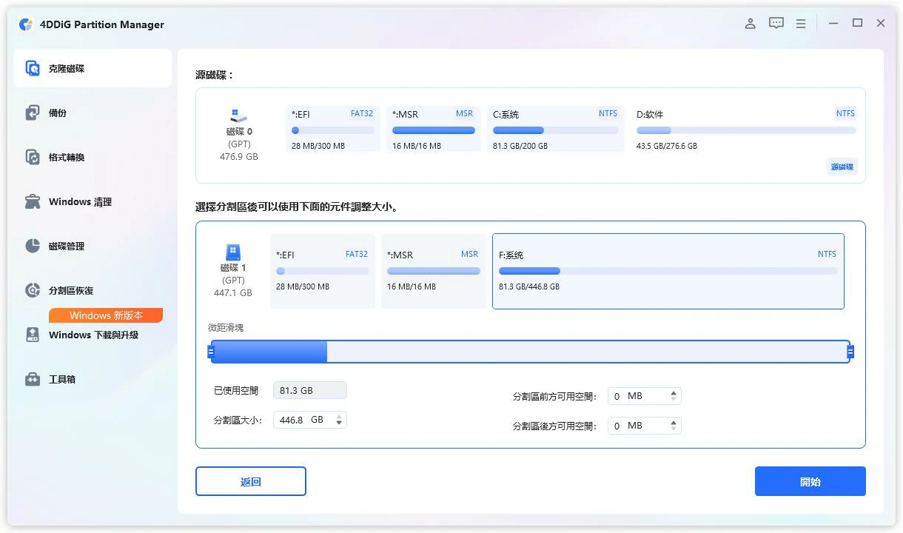
Task: Click the 磁碟管理 pie chart icon
Action: 33,246
